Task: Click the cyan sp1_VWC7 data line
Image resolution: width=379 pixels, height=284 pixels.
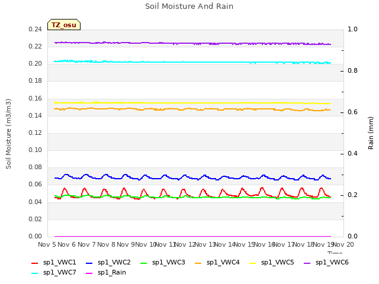Action: [x=192, y=62]
